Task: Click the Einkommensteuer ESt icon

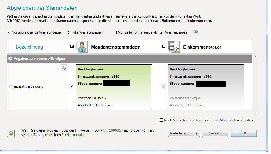Action: tap(174, 47)
